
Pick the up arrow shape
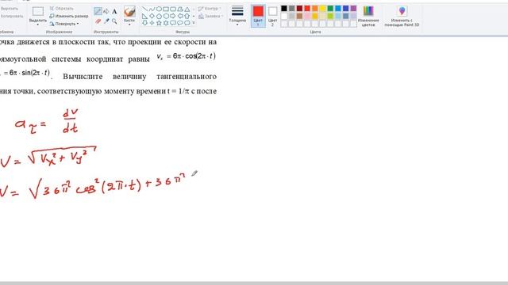pos(187,16)
